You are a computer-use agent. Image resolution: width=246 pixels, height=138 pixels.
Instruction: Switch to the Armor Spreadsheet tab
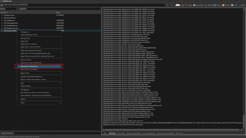149,133
